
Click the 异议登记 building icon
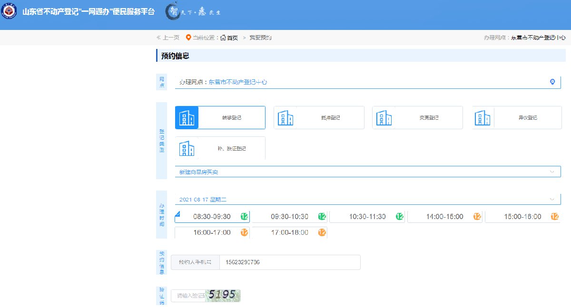pos(482,118)
